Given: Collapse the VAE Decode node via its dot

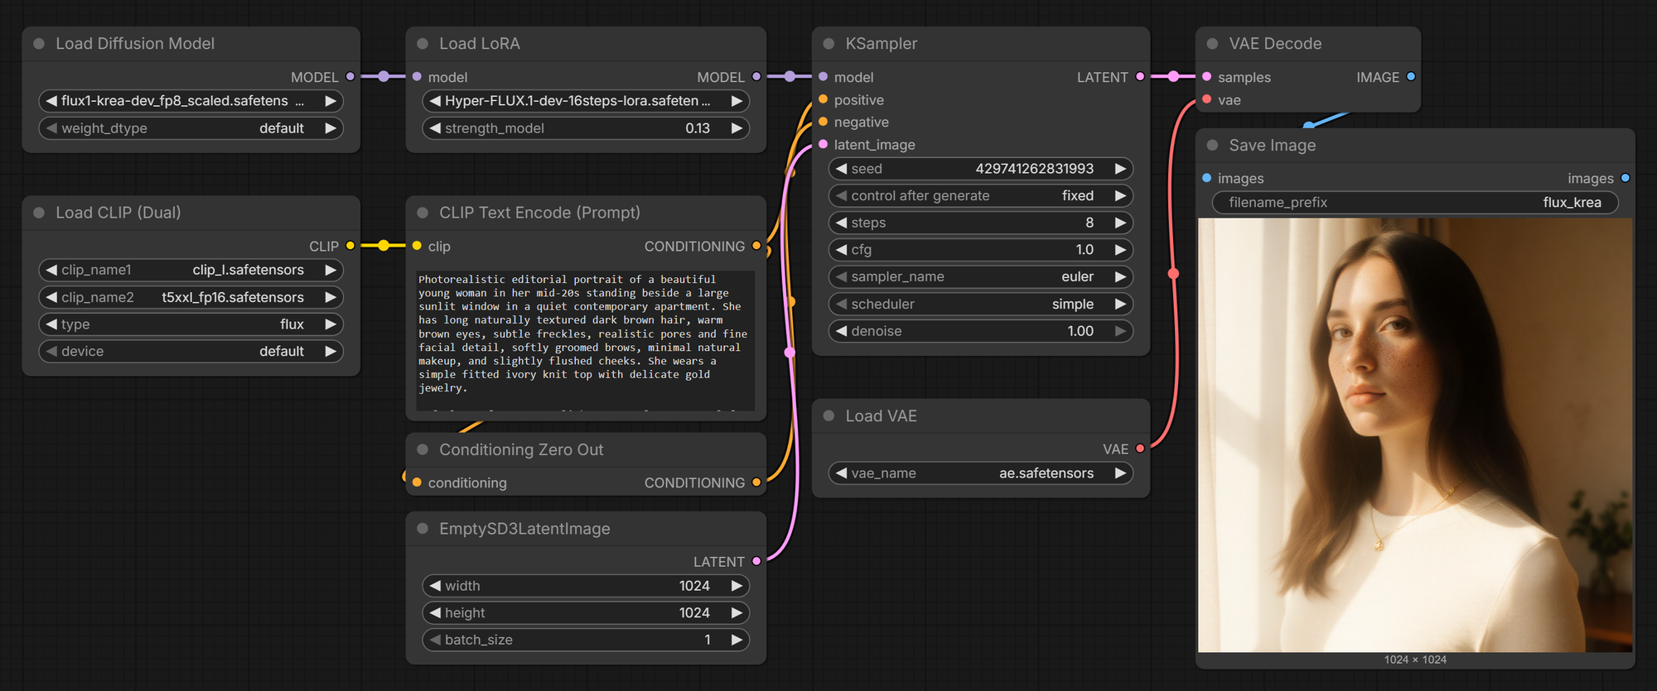Looking at the screenshot, I should pyautogui.click(x=1212, y=44).
